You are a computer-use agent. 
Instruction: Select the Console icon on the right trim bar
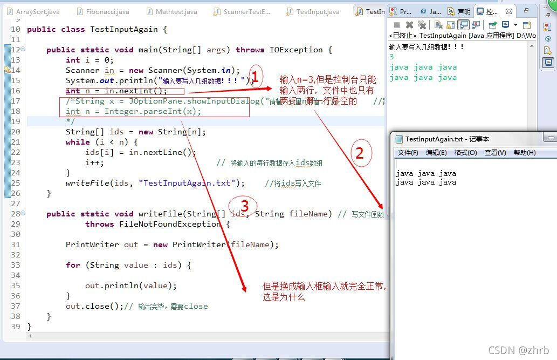click(x=548, y=63)
